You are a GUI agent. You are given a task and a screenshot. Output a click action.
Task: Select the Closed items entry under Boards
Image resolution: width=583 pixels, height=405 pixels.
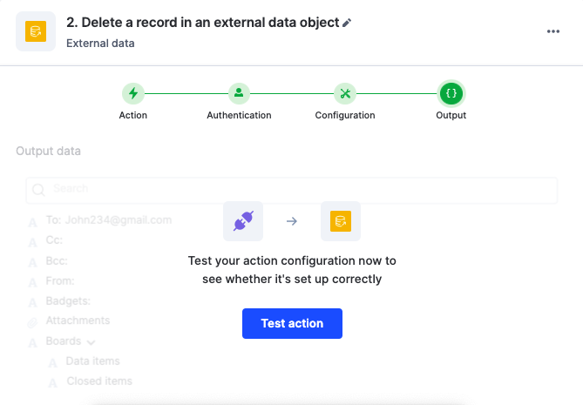(x=98, y=381)
